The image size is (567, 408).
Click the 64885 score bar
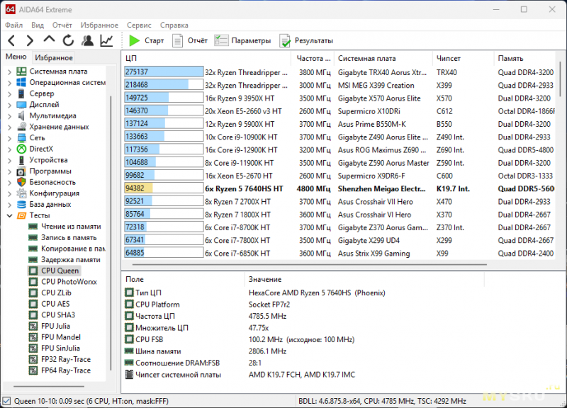pyautogui.click(x=164, y=253)
